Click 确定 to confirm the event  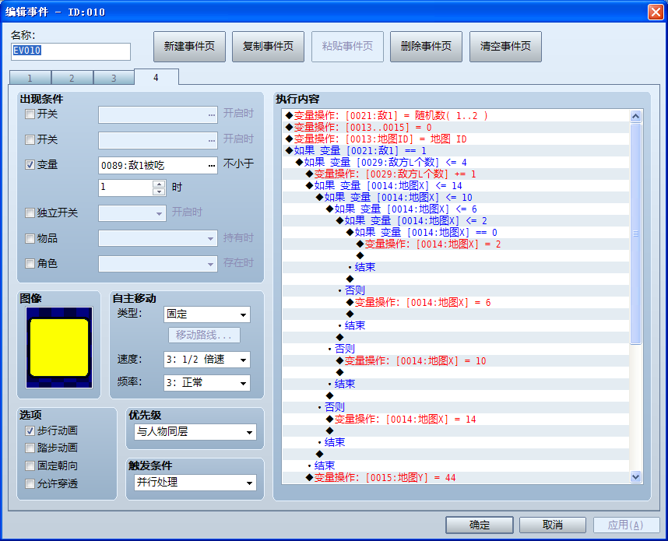click(480, 525)
